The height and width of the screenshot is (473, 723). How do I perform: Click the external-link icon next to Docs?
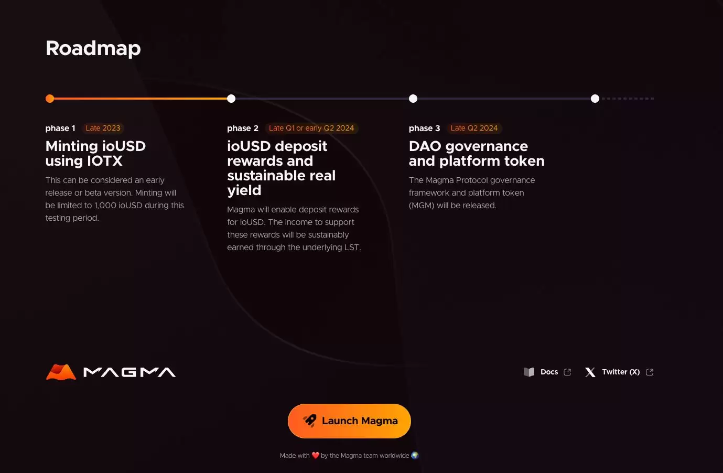coord(567,372)
